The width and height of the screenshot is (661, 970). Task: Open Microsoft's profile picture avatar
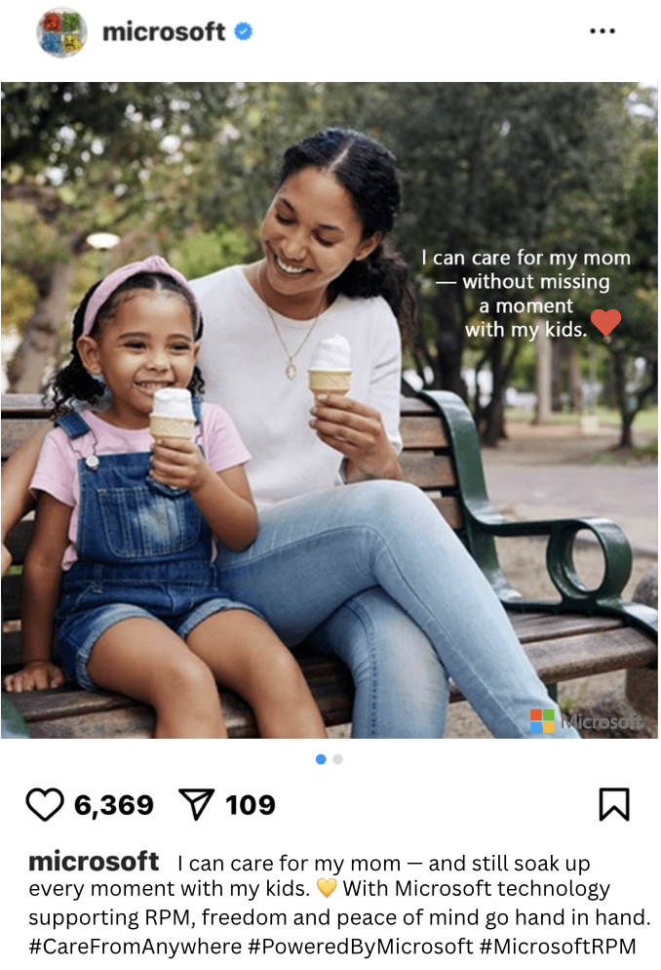coord(61,32)
